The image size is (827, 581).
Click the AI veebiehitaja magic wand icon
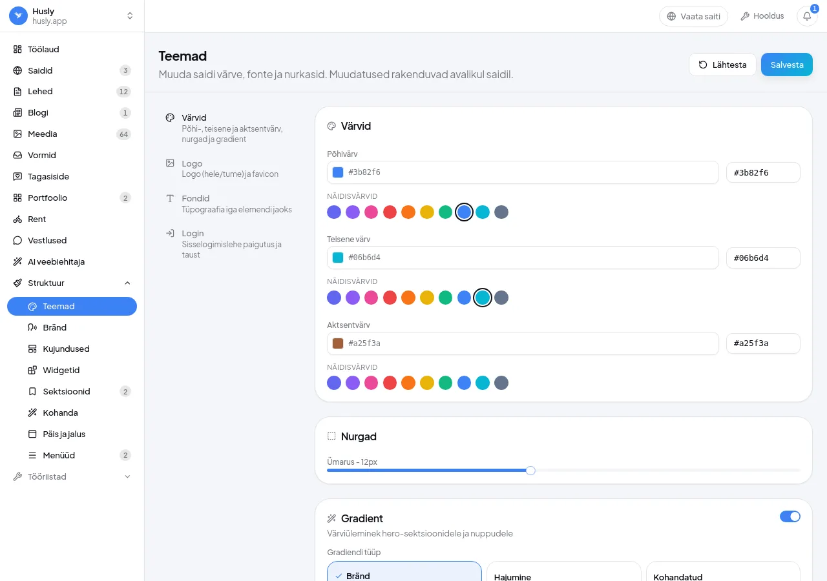tap(17, 262)
